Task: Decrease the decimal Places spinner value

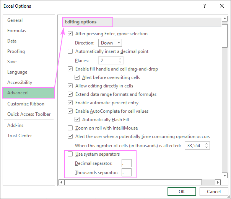Action: (x=120, y=62)
